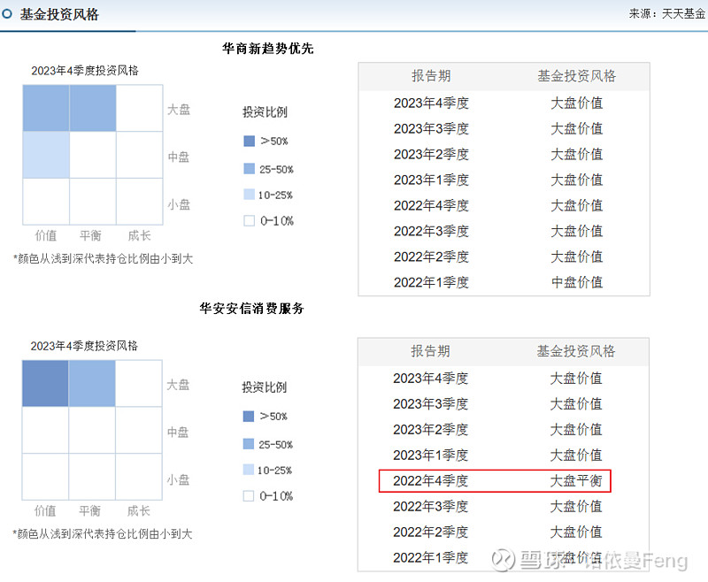The height and width of the screenshot is (582, 708).
Task: Select the 华安安信消费服务 fund title
Action: click(252, 309)
